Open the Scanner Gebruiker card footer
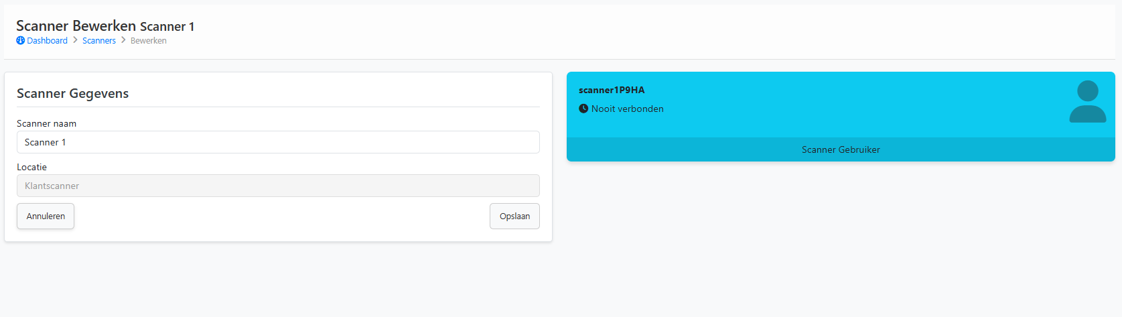Viewport: 1122px width, 317px height. [841, 149]
